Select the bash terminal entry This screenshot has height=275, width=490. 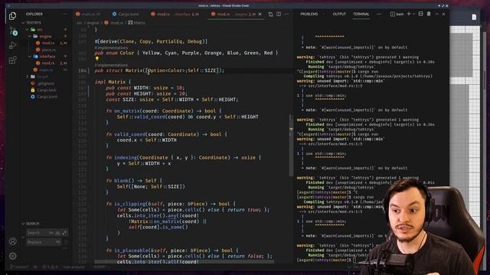coord(397,14)
